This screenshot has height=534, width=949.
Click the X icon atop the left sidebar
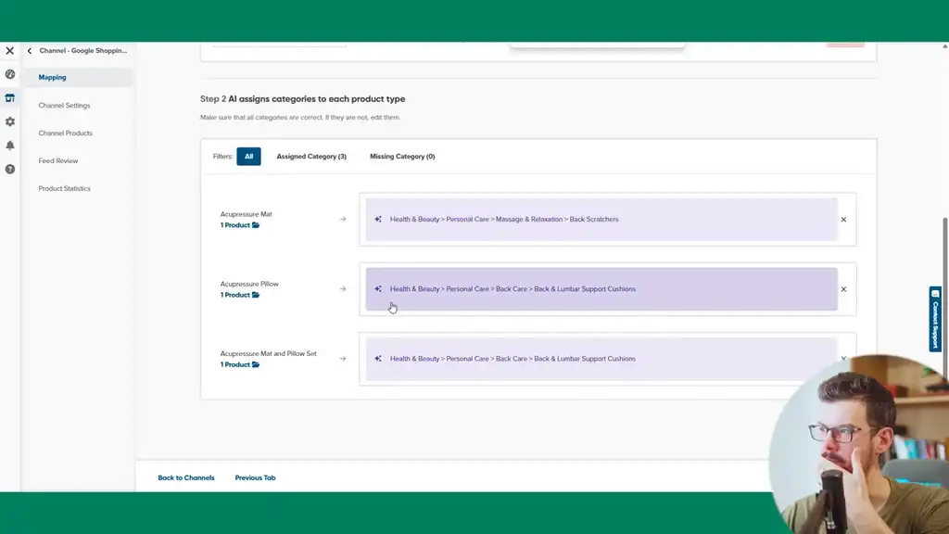click(9, 50)
